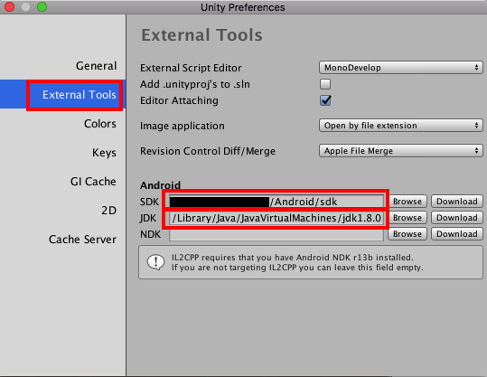Open the Image application dropdown
The height and width of the screenshot is (377, 487).
coord(401,126)
